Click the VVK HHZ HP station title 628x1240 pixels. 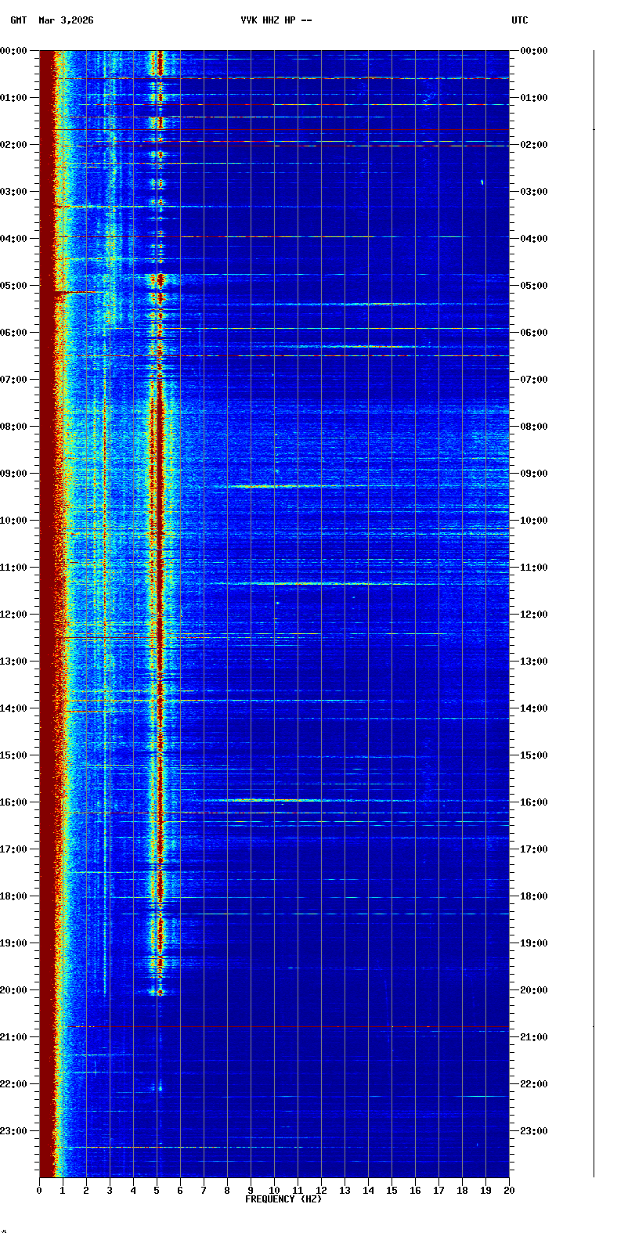276,20
